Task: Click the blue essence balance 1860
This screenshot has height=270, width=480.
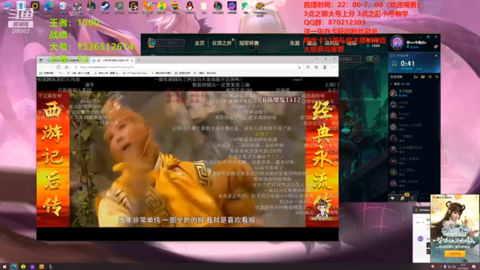Action: 373,46
